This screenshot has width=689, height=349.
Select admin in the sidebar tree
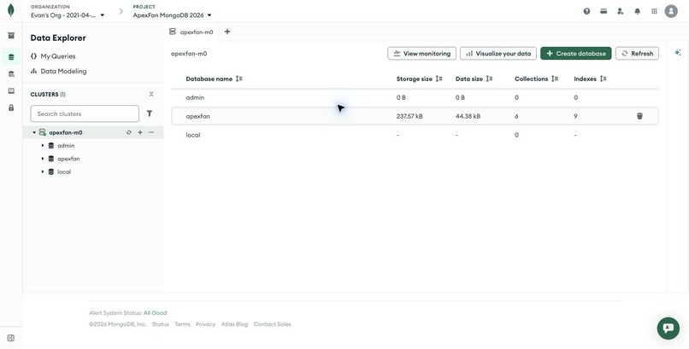coord(66,146)
